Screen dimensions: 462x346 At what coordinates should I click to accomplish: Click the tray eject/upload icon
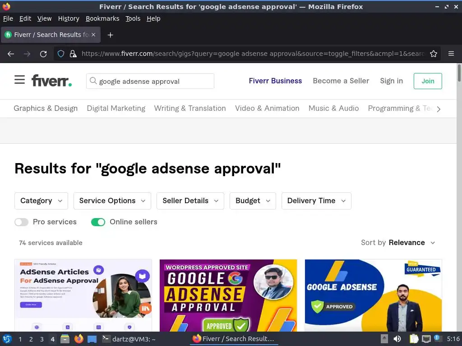pos(384,339)
